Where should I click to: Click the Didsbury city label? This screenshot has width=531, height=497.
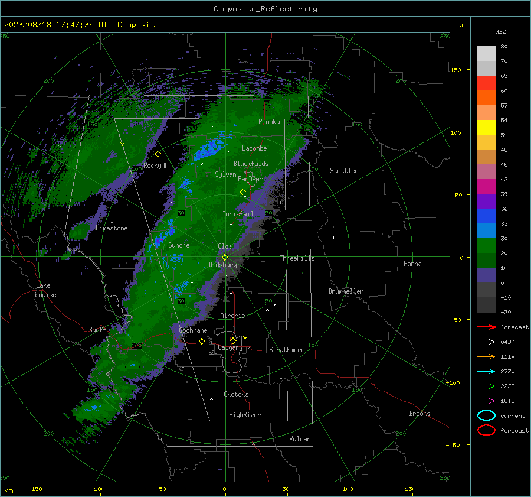pos(222,265)
